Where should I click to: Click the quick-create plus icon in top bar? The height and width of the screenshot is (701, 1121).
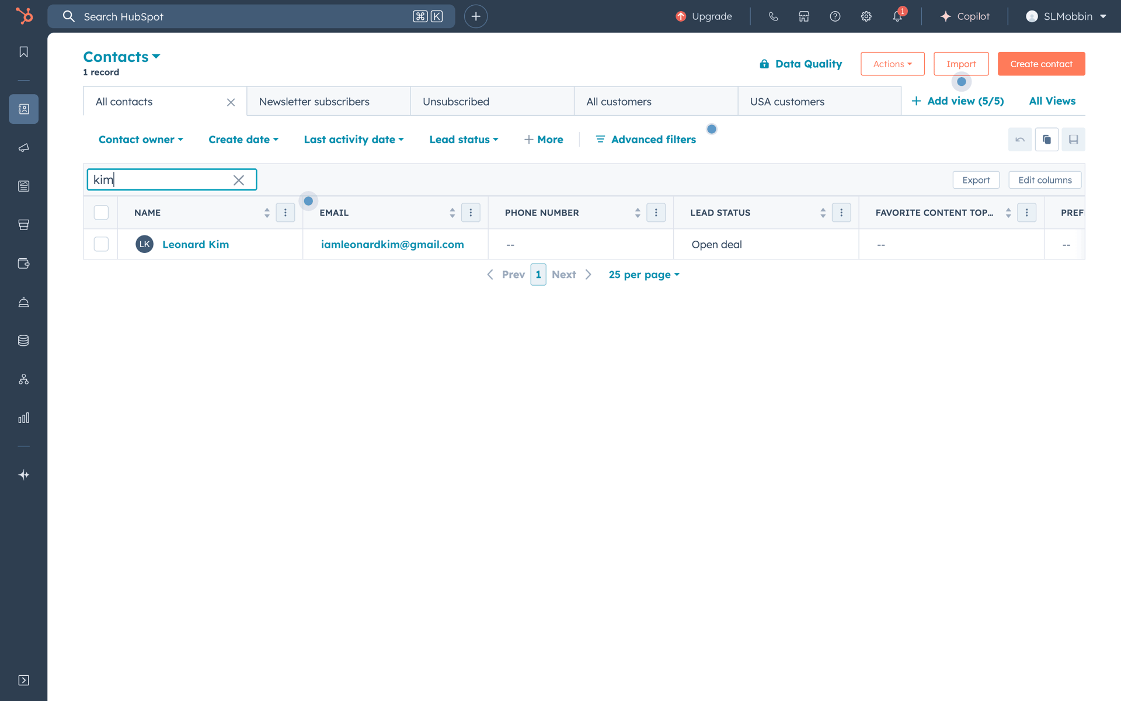point(476,16)
